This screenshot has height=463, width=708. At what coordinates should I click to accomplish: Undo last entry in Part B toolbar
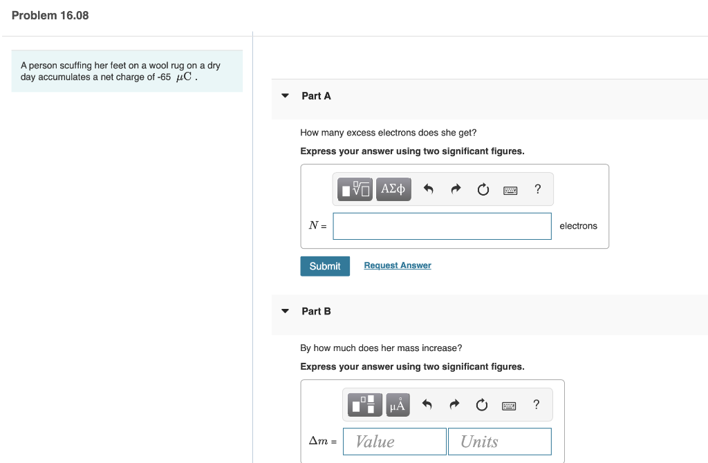427,404
